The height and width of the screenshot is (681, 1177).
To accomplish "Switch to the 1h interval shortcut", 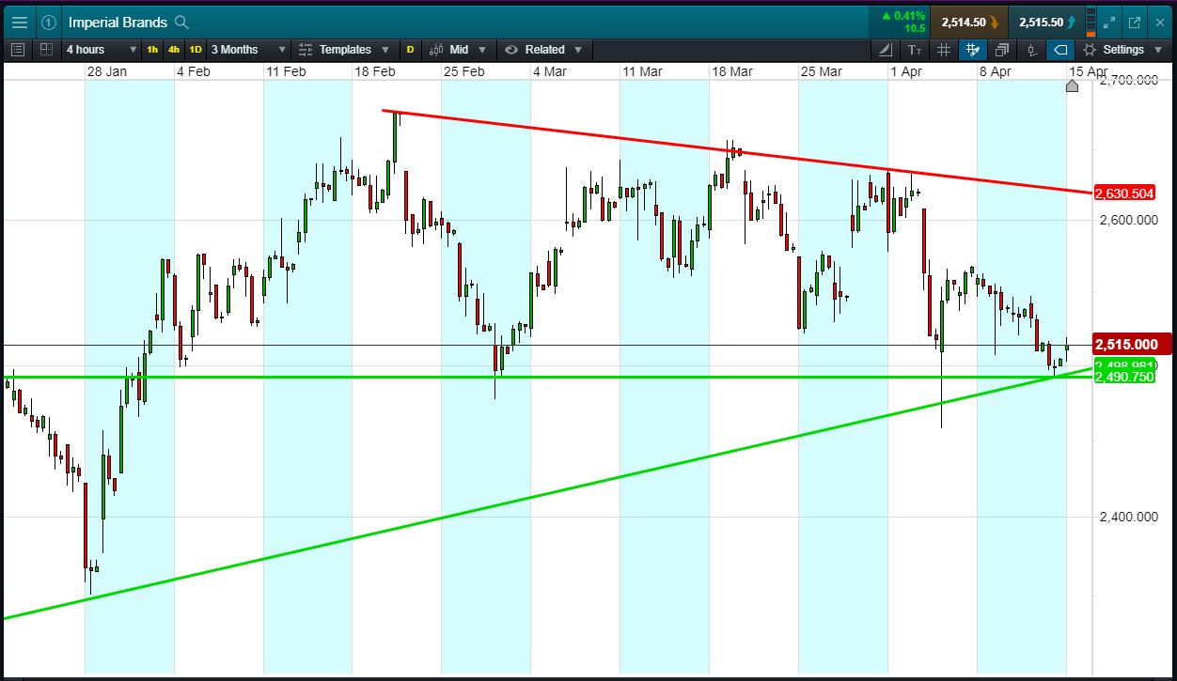I will click(x=152, y=50).
